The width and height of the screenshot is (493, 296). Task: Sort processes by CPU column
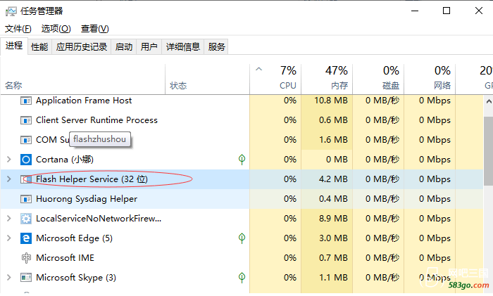point(275,79)
